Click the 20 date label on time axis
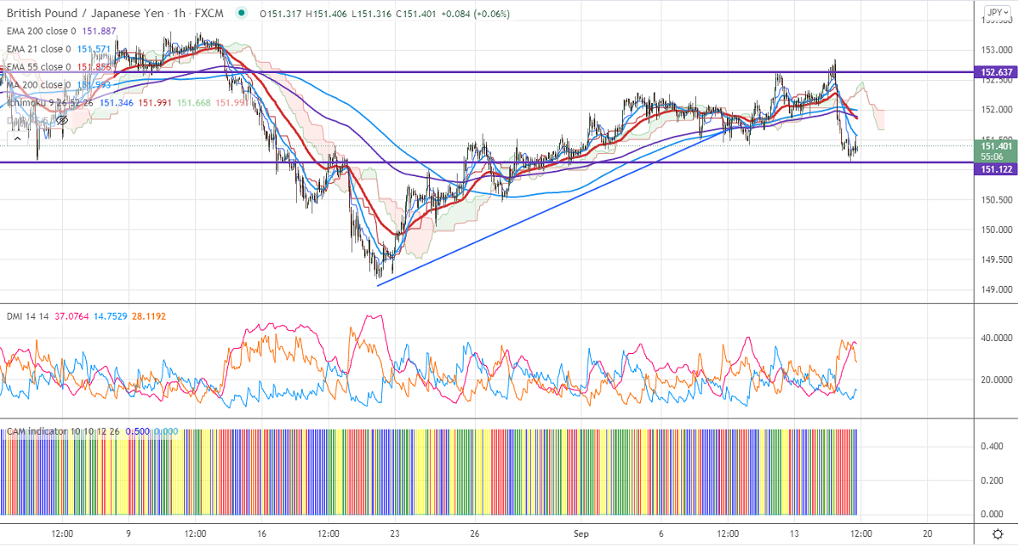Screen dimensions: 1018x547 pos(928,534)
